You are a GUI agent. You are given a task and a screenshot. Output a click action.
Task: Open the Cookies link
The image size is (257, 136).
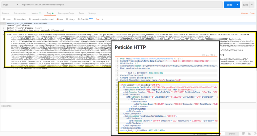tap(244, 13)
